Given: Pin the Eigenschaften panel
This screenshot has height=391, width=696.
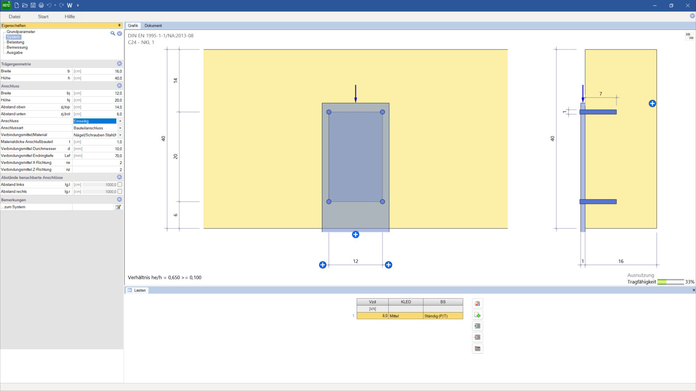Looking at the screenshot, I should [119, 25].
